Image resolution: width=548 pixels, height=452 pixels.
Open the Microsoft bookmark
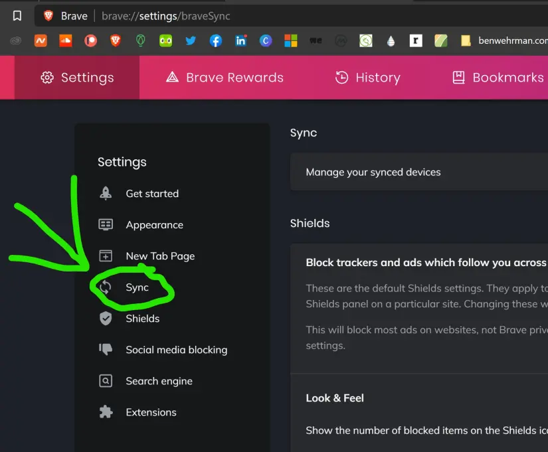[x=291, y=41]
